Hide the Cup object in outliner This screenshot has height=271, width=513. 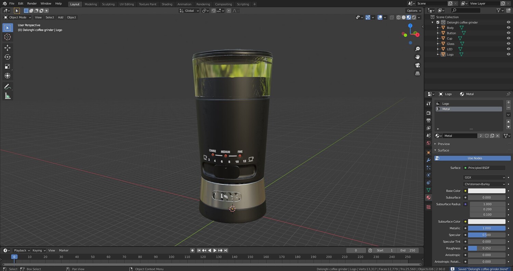509,38
